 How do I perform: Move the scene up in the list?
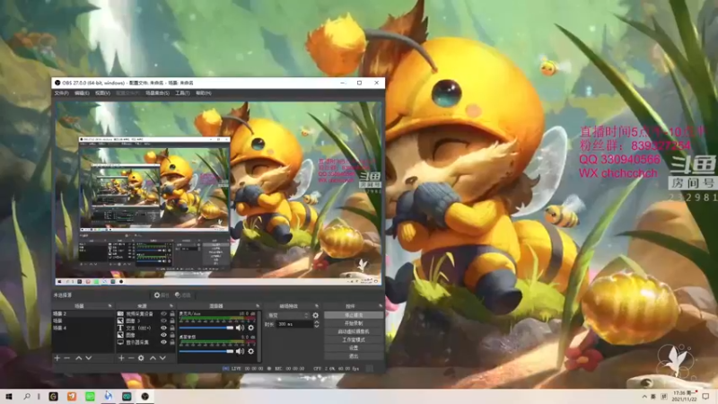click(78, 357)
